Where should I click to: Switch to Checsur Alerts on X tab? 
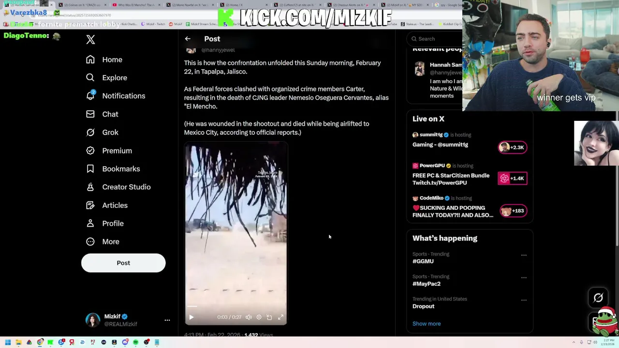[352, 5]
